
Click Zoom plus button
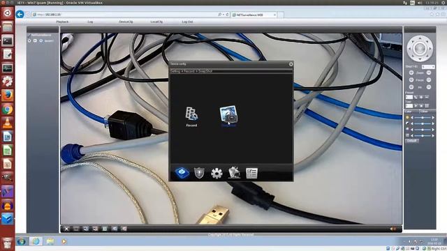click(x=411, y=73)
